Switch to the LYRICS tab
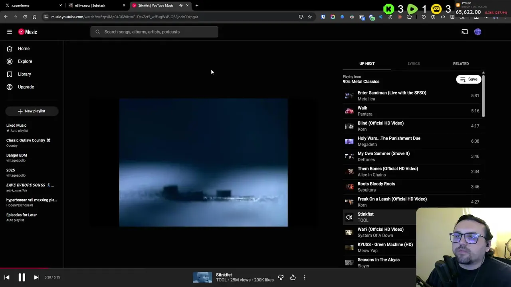The height and width of the screenshot is (287, 511). click(x=414, y=64)
